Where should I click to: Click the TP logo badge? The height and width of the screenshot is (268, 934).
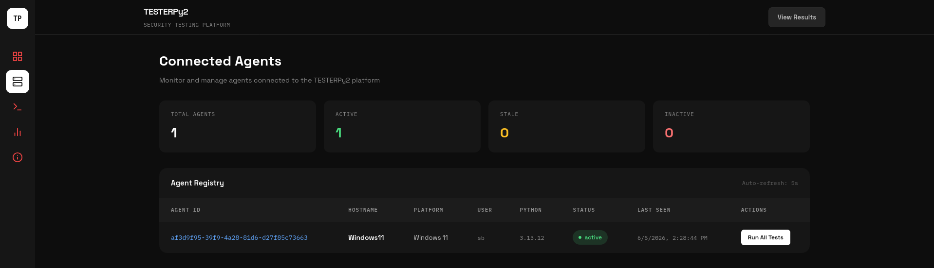coord(18,18)
